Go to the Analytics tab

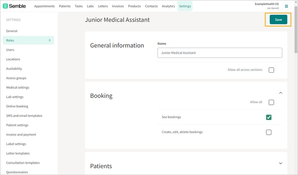pyautogui.click(x=168, y=6)
